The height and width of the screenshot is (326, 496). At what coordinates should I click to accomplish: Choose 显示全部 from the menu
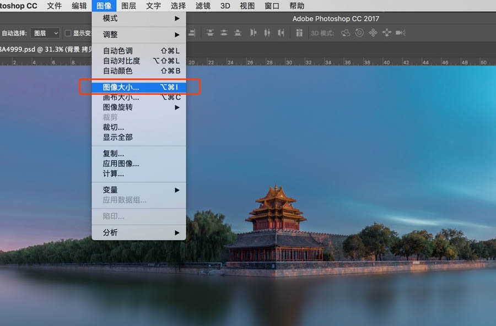pyautogui.click(x=139, y=138)
